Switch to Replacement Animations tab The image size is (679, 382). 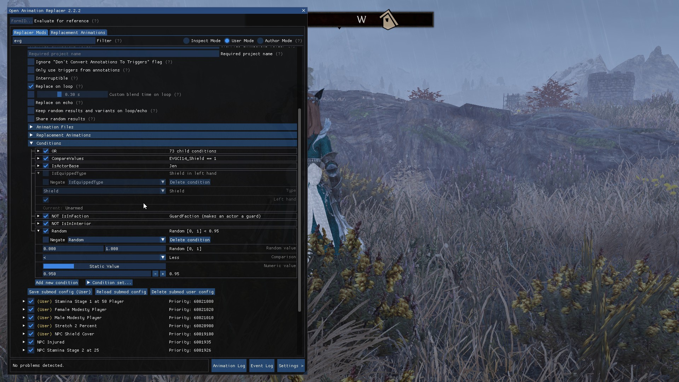click(x=78, y=33)
